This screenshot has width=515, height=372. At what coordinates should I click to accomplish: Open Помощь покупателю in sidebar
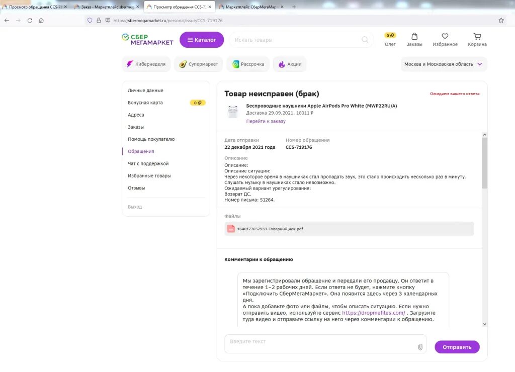(151, 139)
